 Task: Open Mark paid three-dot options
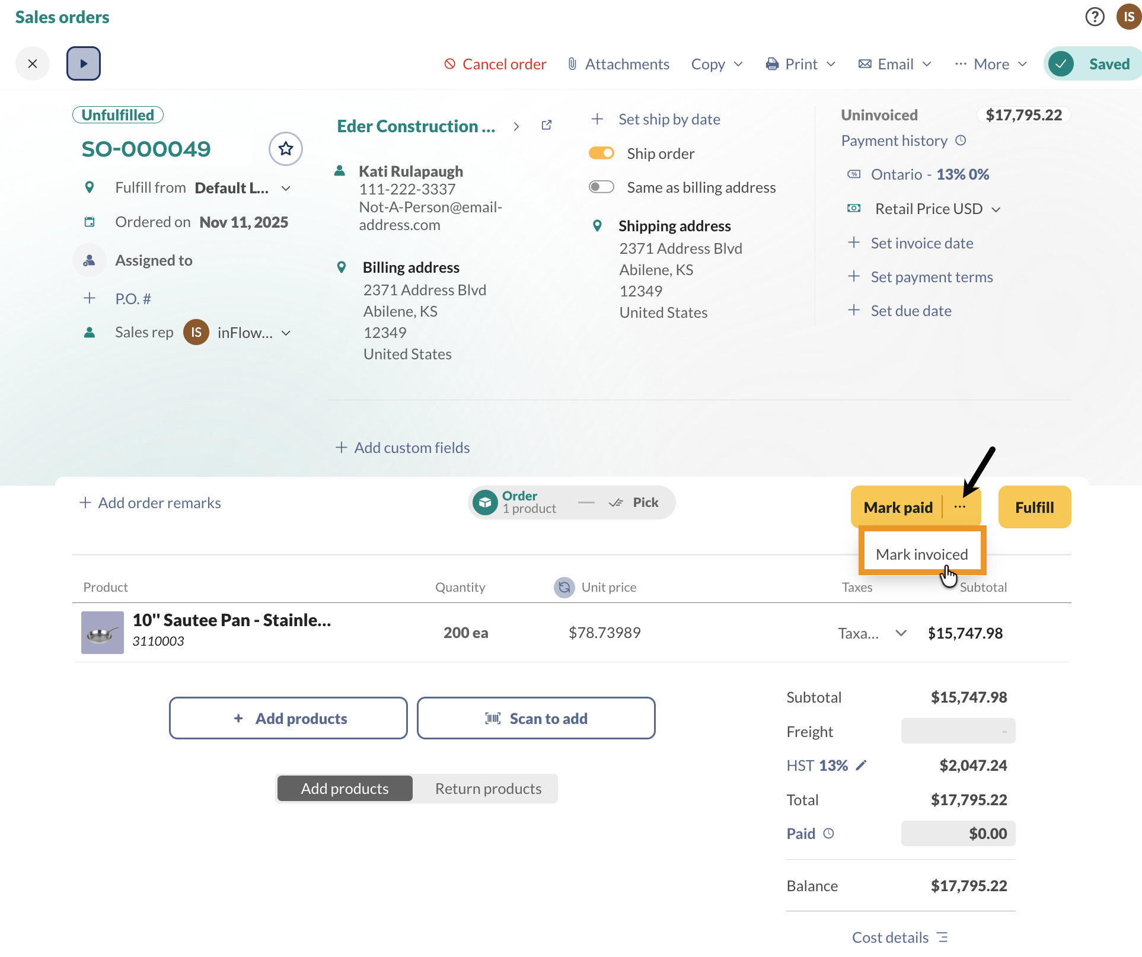click(960, 507)
